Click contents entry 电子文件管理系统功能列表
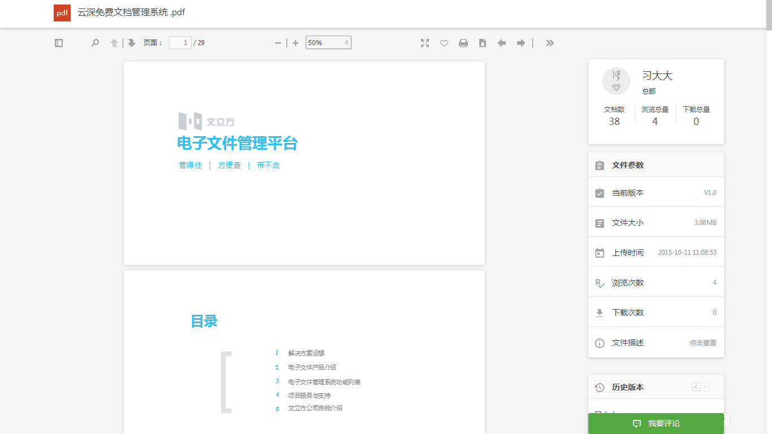The width and height of the screenshot is (772, 434). [x=324, y=382]
